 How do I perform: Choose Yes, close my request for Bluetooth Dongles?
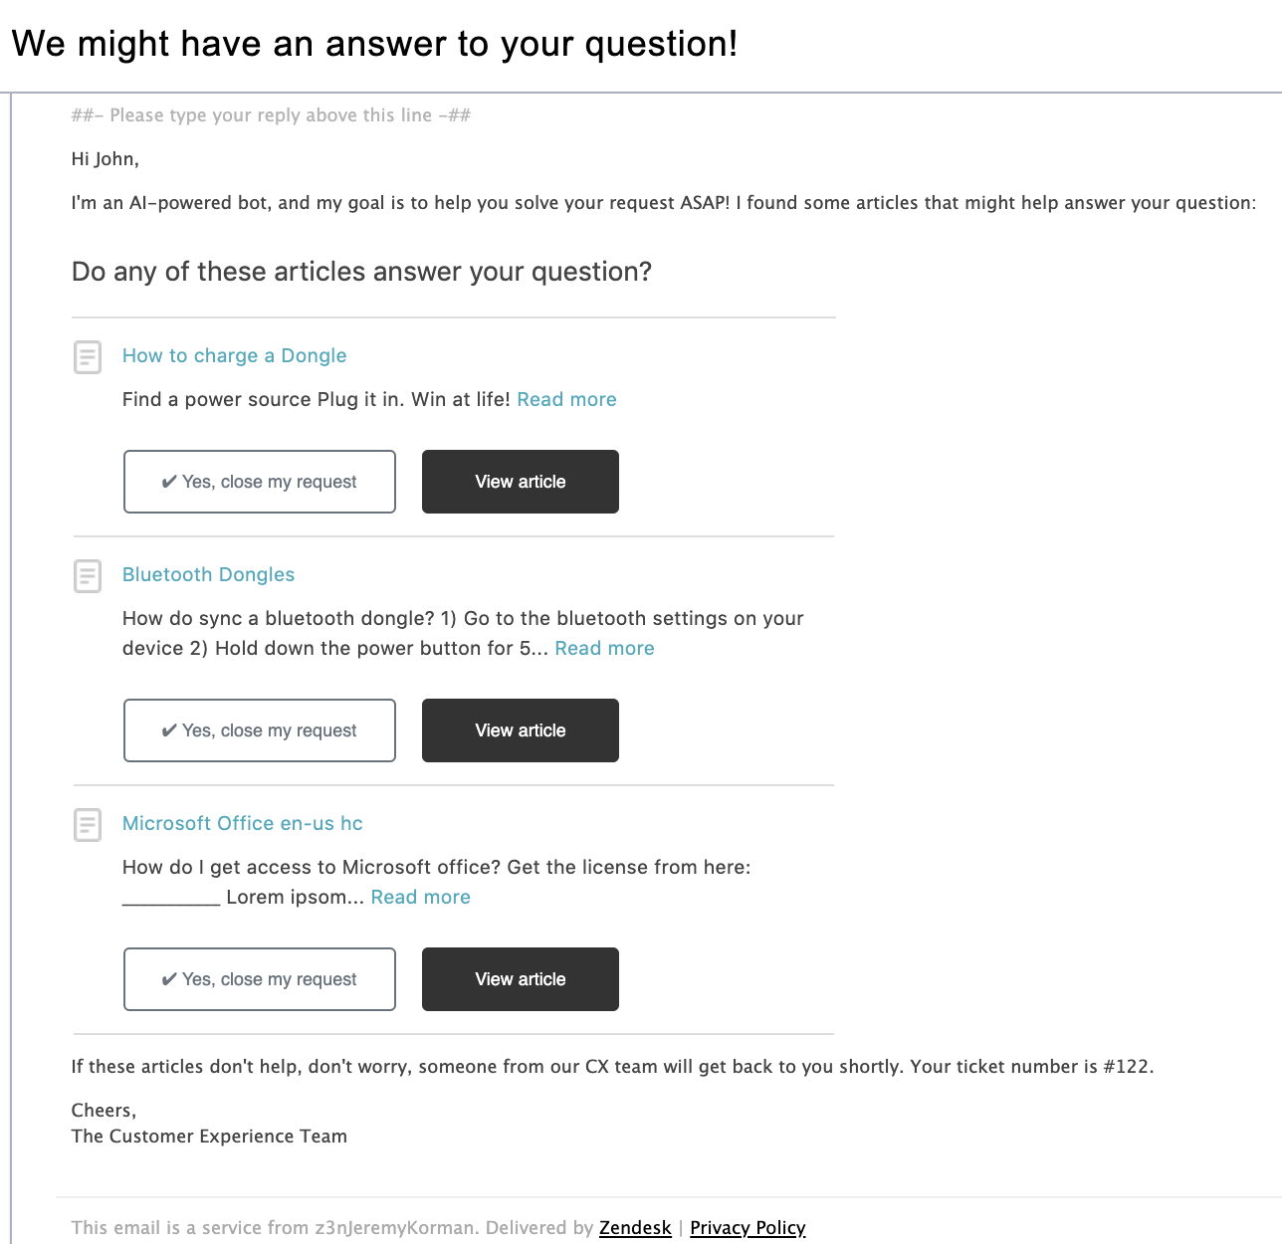[x=260, y=730]
